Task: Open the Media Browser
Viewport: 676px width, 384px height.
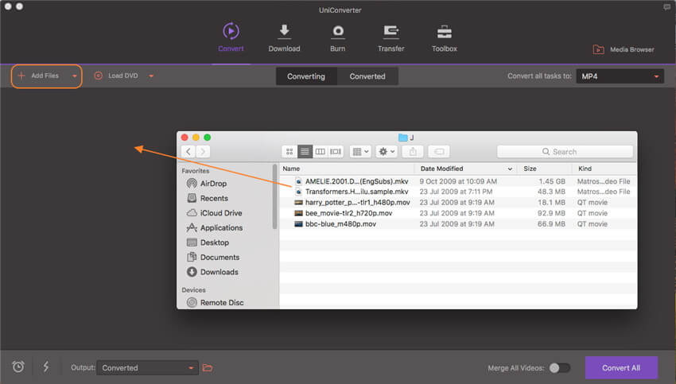Action: (x=624, y=49)
